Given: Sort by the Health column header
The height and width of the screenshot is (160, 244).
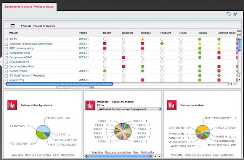Looking at the screenshot, I should pos(107,33).
